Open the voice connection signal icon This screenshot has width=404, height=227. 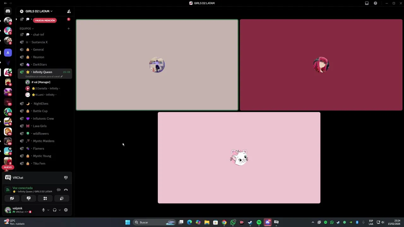[8, 190]
